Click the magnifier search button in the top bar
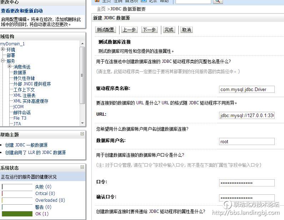The width and height of the screenshot is (284, 220). pos(218,1)
